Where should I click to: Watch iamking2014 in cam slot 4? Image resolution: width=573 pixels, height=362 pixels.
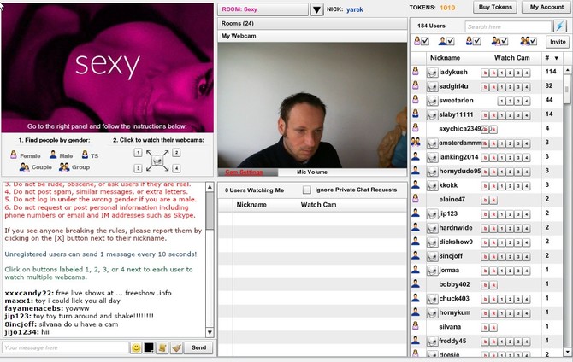[x=527, y=158]
